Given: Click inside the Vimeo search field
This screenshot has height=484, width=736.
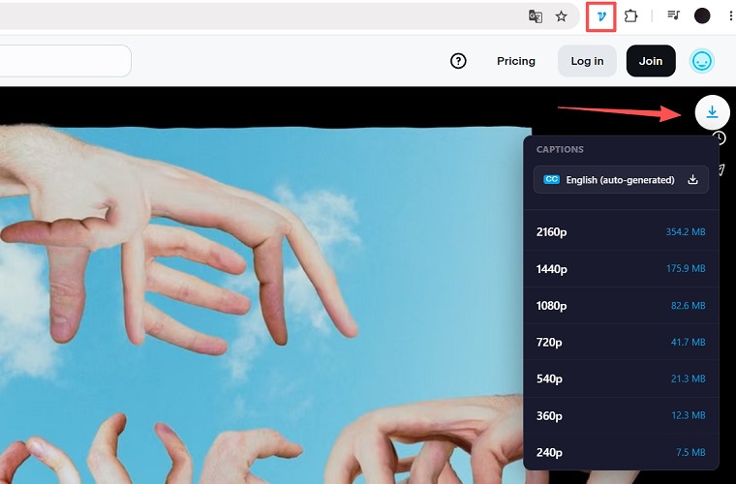Looking at the screenshot, I should 65,61.
